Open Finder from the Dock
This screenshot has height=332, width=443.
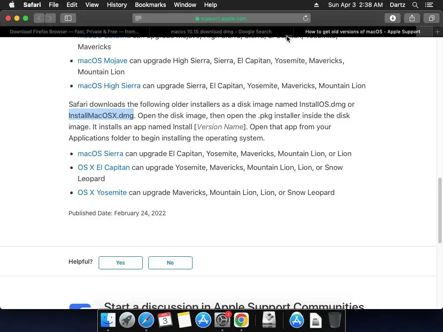(108, 320)
